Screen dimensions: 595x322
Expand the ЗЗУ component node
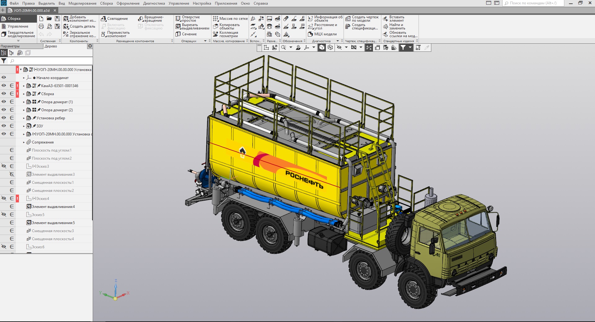[24, 126]
